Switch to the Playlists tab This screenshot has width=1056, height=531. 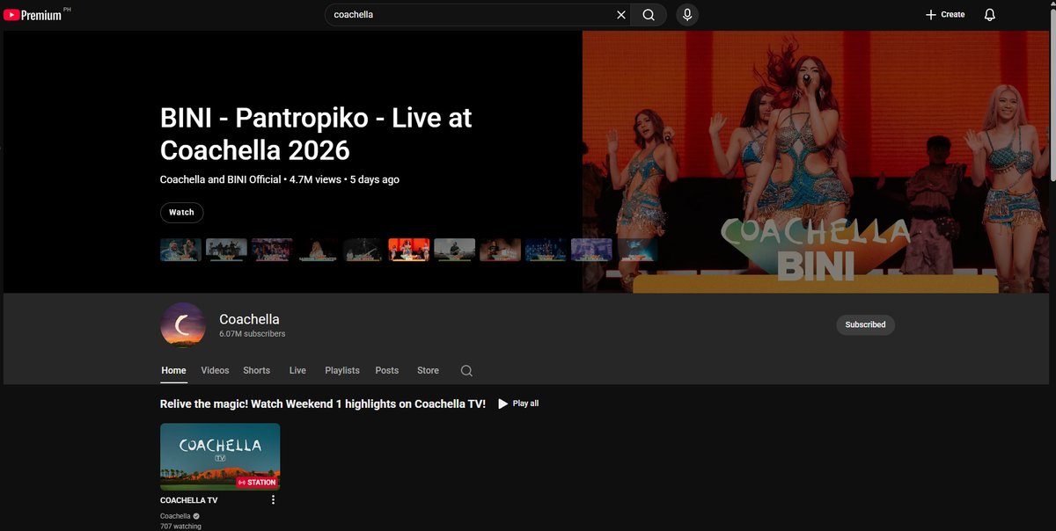341,370
